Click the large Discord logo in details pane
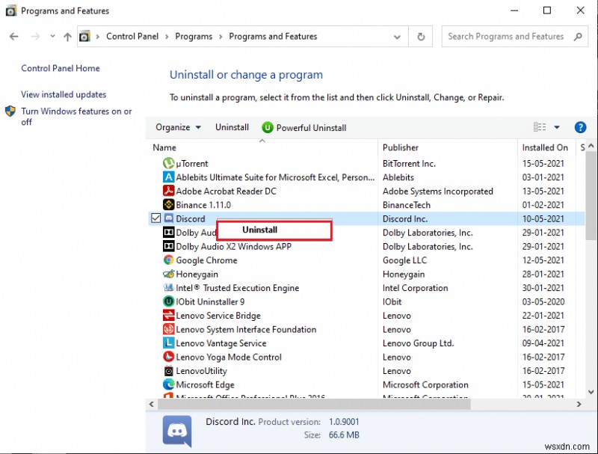 click(177, 431)
